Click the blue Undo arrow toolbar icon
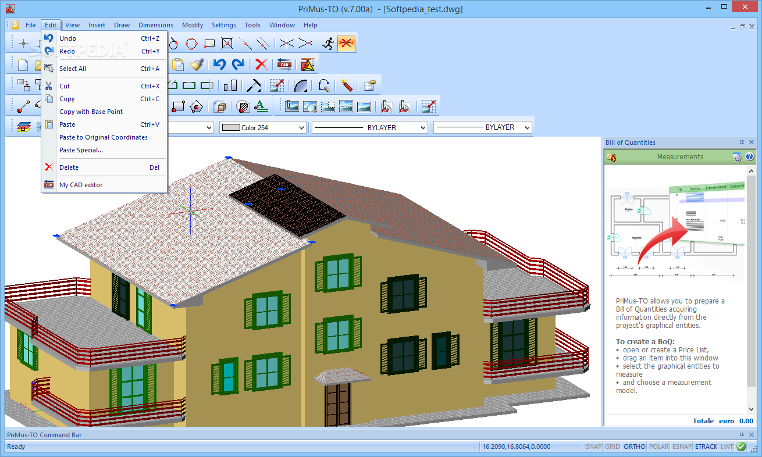The height and width of the screenshot is (457, 762). pyautogui.click(x=219, y=65)
